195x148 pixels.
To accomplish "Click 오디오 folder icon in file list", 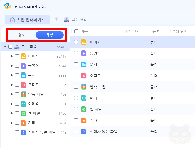I will click(x=84, y=76).
